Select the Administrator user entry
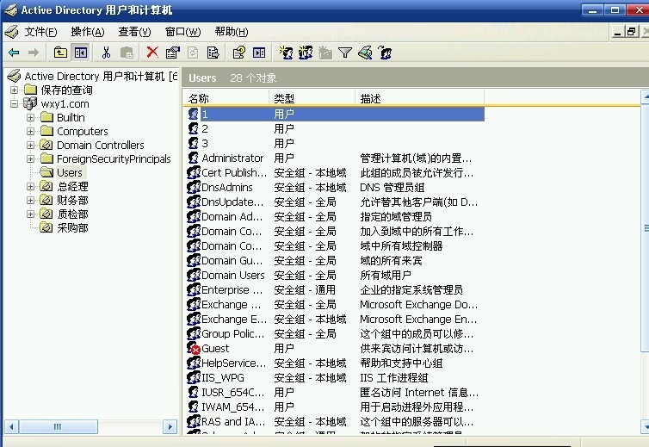 coord(232,158)
